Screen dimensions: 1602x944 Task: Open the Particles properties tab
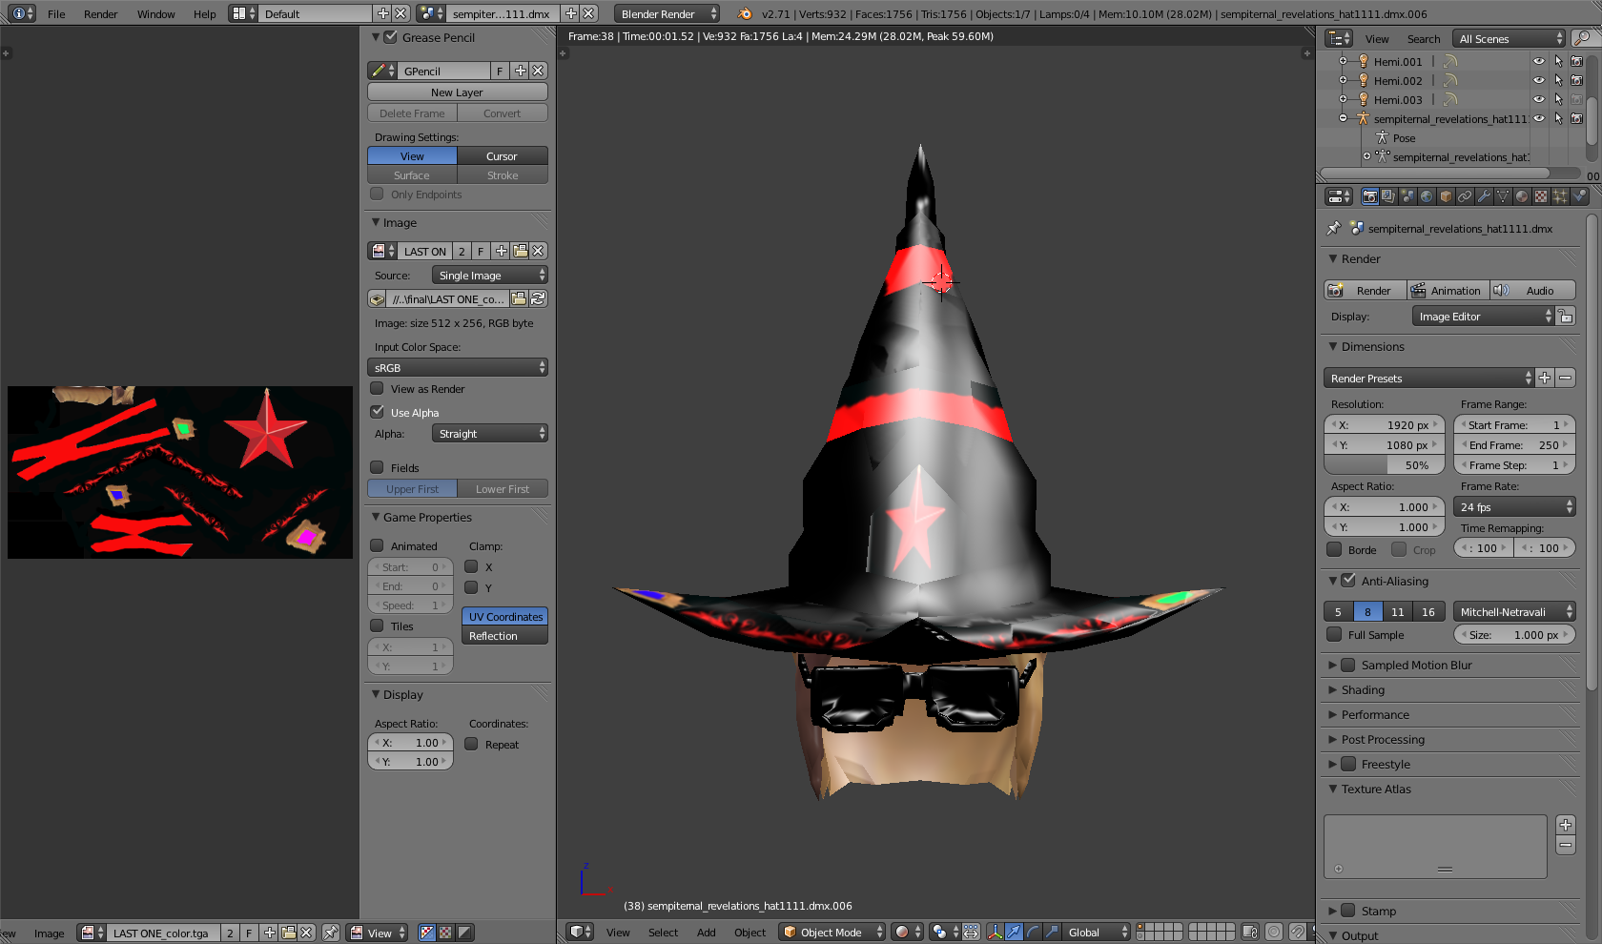[1560, 196]
